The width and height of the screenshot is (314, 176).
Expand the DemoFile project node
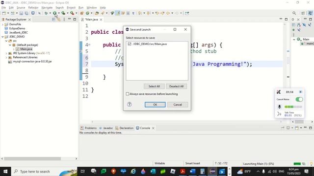pos(2,24)
